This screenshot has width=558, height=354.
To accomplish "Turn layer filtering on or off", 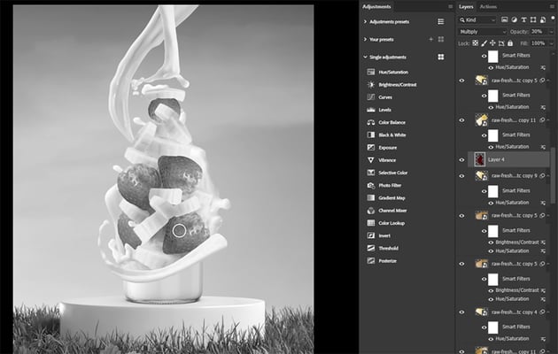I will pyautogui.click(x=552, y=19).
